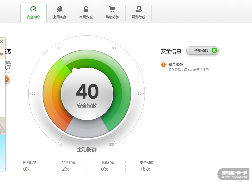Click the 钓鱼拦截 2次 statistic
This screenshot has width=252, height=182.
point(69,166)
